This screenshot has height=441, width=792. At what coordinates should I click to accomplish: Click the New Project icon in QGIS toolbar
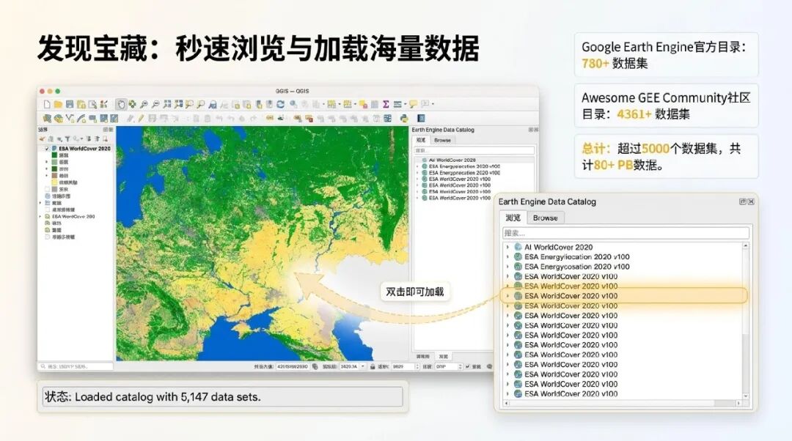47,105
